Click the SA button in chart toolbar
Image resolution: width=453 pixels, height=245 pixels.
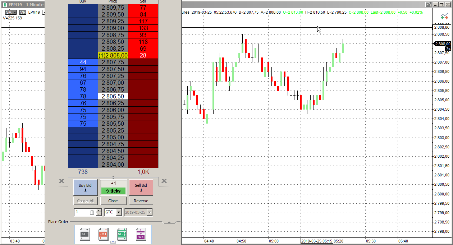tap(9, 12)
